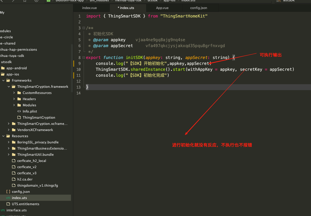The width and height of the screenshot is (311, 216).
Task: Expand the VendorsXCFramework chevron
Action: click(x=9, y=130)
